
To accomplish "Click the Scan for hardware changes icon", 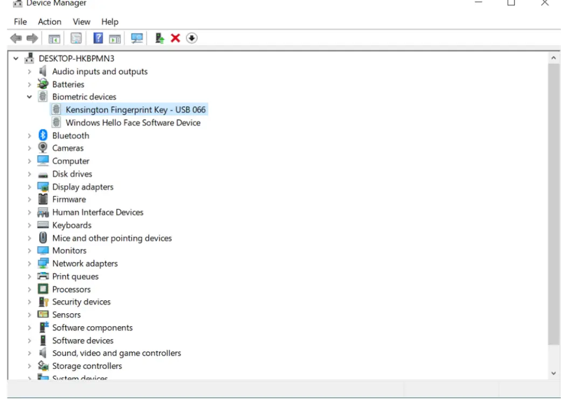I will [136, 38].
